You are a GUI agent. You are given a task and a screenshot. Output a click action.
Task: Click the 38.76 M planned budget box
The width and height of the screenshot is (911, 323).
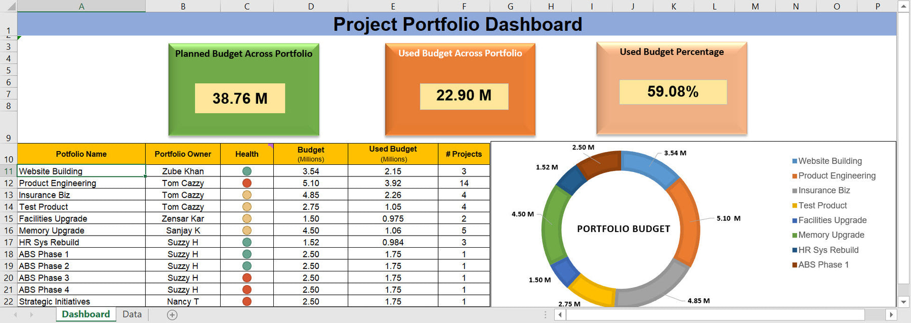pyautogui.click(x=240, y=99)
